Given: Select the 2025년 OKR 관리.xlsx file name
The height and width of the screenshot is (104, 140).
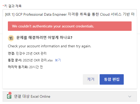Looking at the screenshot, I should 38,60.
